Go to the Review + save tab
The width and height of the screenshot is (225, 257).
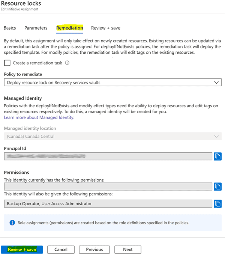coord(106,28)
